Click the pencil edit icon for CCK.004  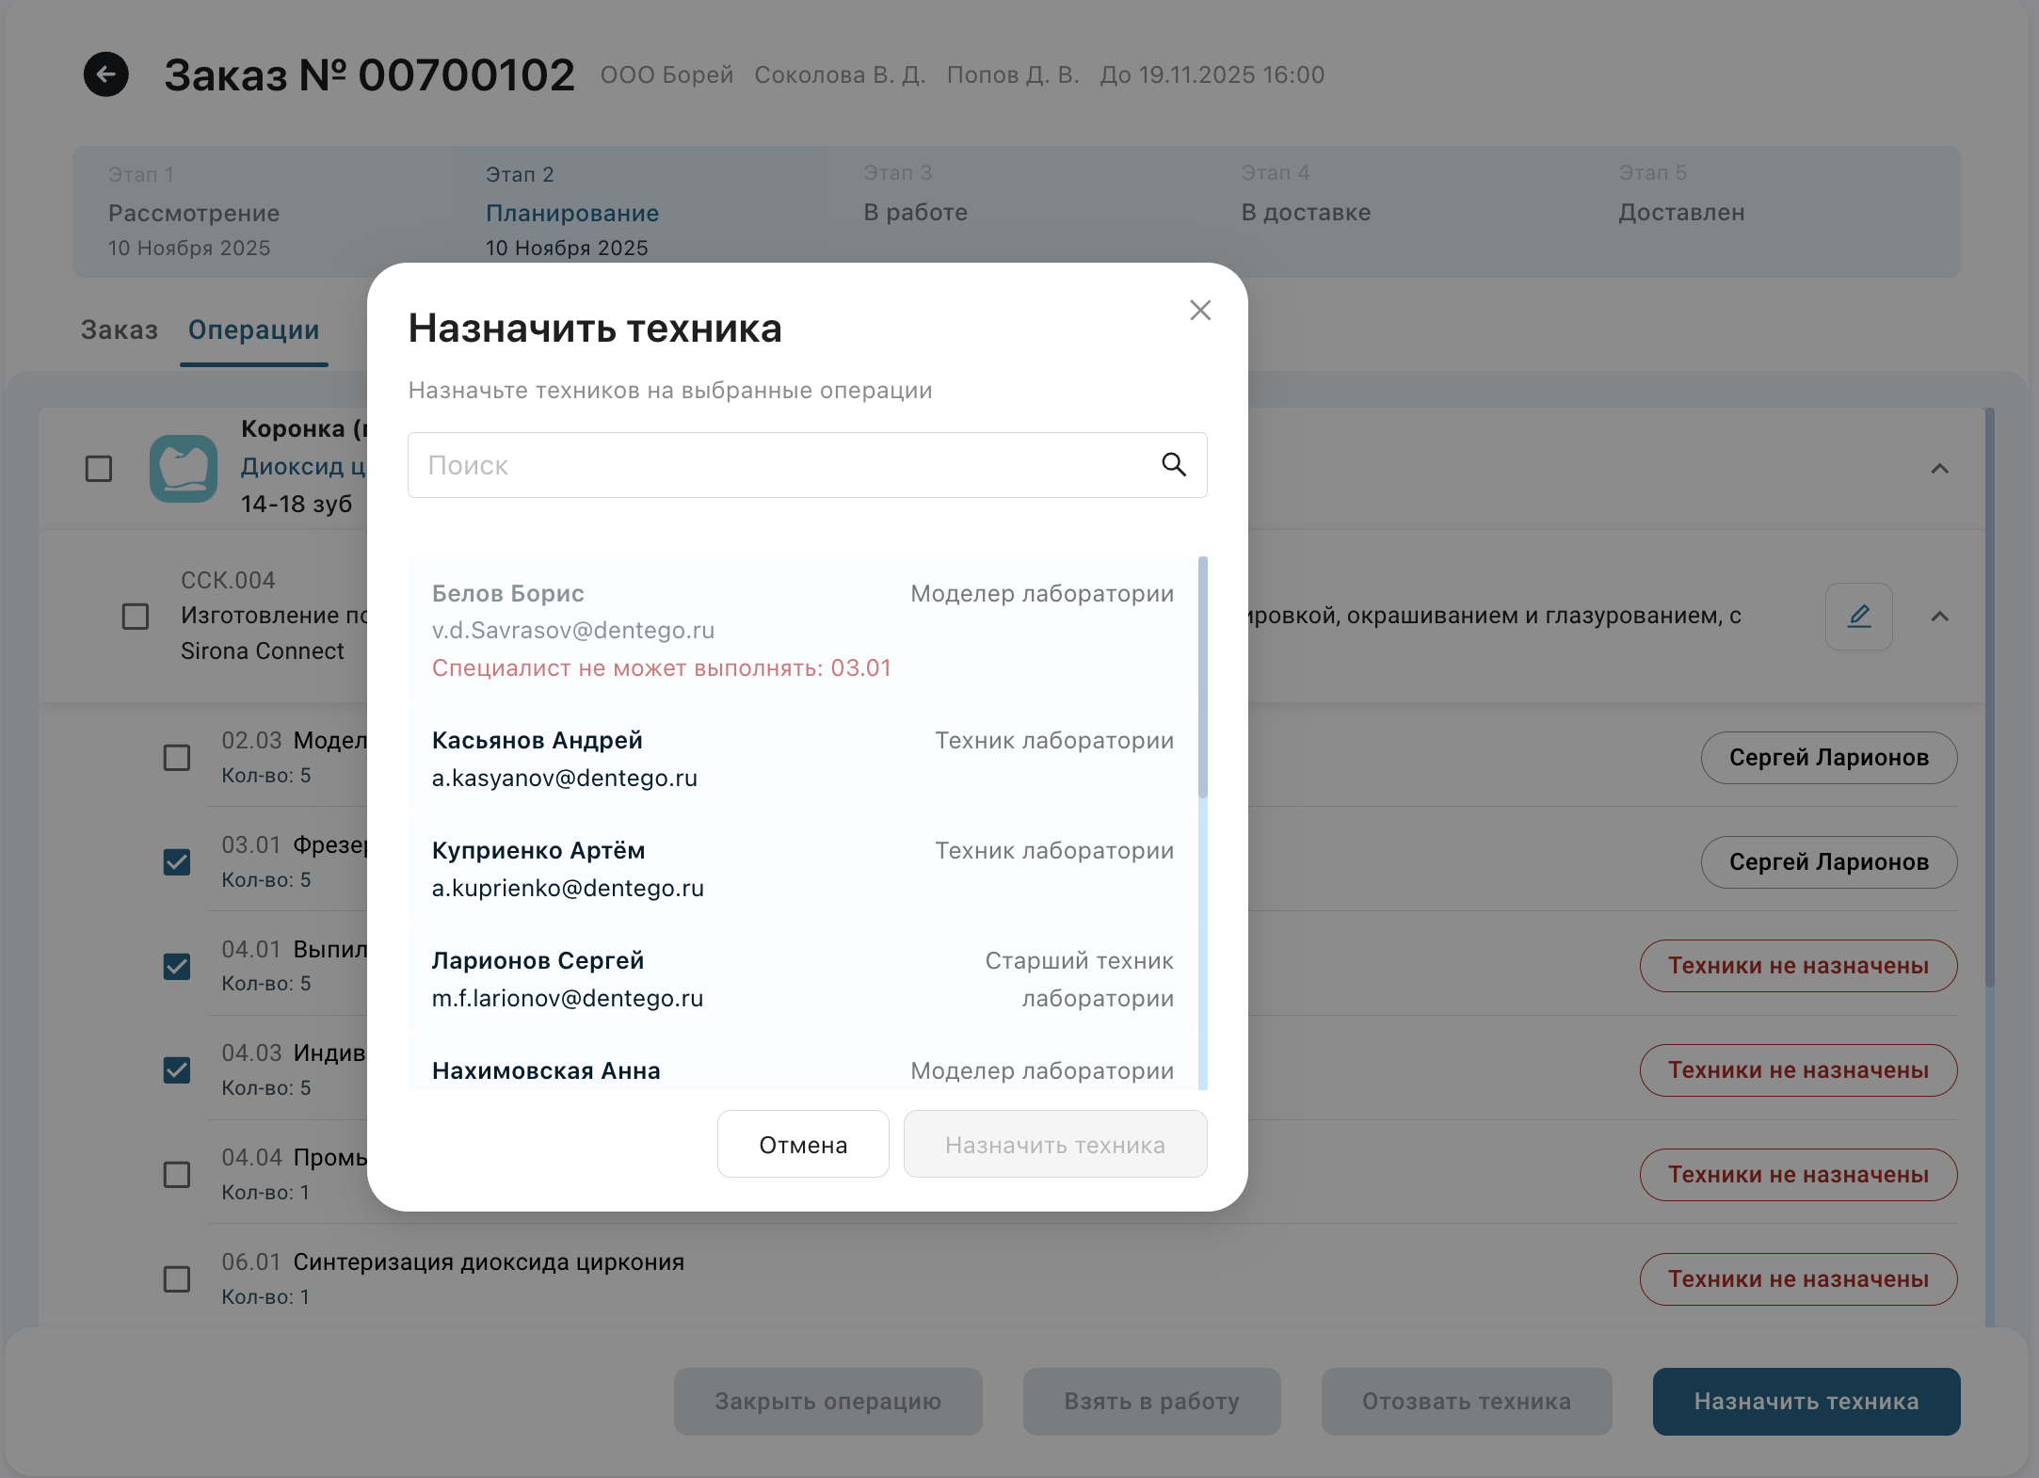(x=1858, y=617)
